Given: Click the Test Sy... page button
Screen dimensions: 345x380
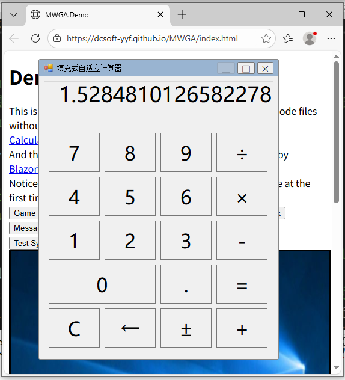Looking at the screenshot, I should tap(24, 243).
